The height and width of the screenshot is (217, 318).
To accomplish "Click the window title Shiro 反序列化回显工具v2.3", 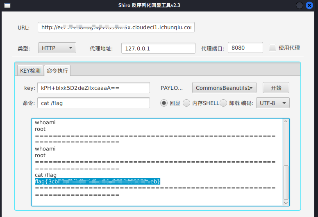I will point(149,5).
